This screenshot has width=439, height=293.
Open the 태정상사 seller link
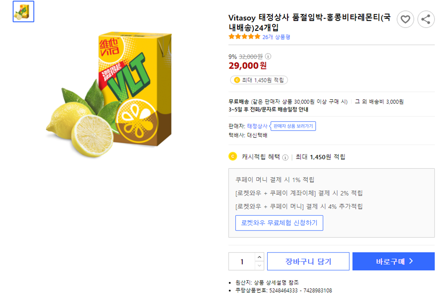[257, 126]
